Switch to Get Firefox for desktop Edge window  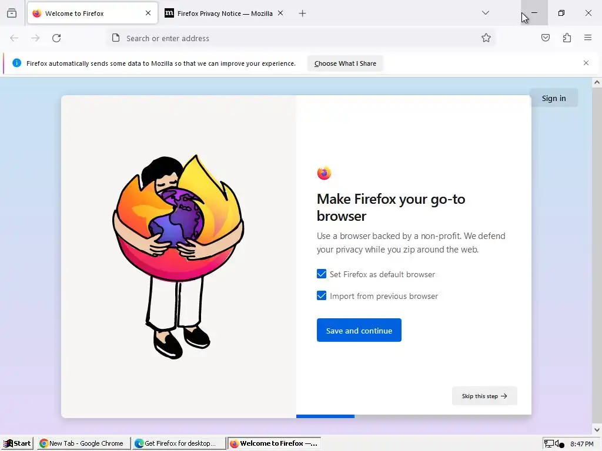(x=179, y=443)
